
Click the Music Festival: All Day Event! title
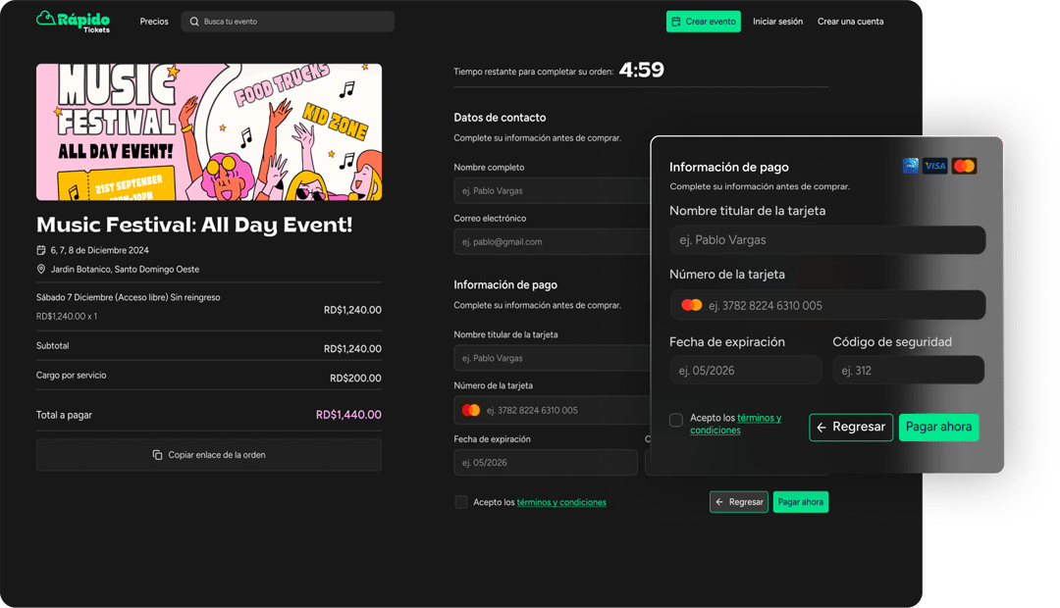click(194, 225)
